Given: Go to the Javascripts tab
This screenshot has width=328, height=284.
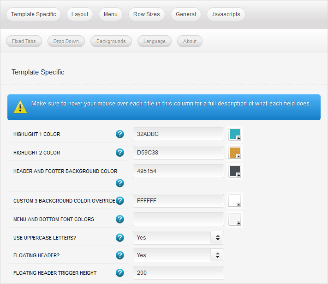Looking at the screenshot, I should [226, 14].
